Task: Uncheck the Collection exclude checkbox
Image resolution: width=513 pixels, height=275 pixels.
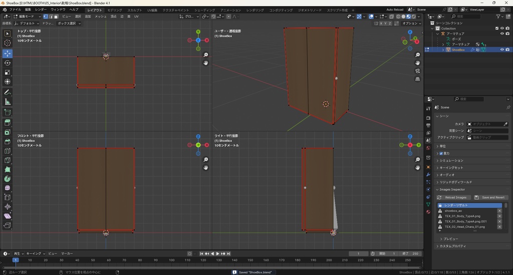Action: tap(497, 28)
